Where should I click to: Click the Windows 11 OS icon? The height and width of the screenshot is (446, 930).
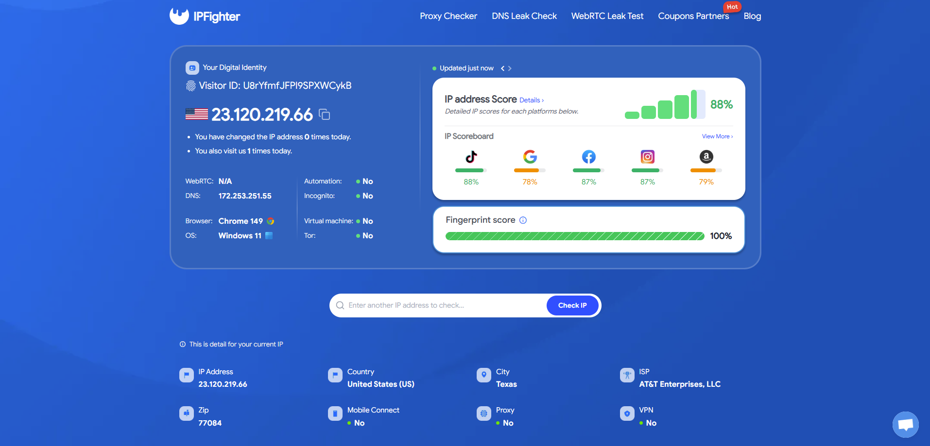[269, 236]
